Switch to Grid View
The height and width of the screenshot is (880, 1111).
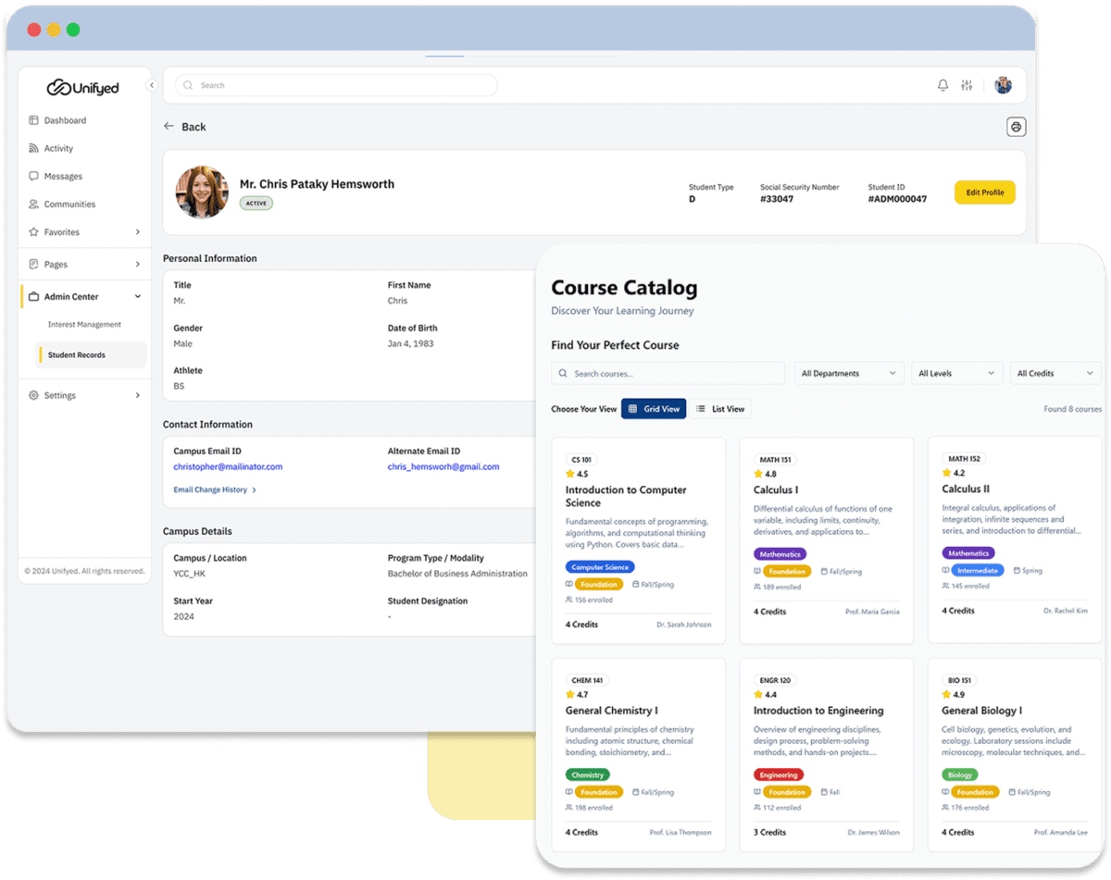654,409
